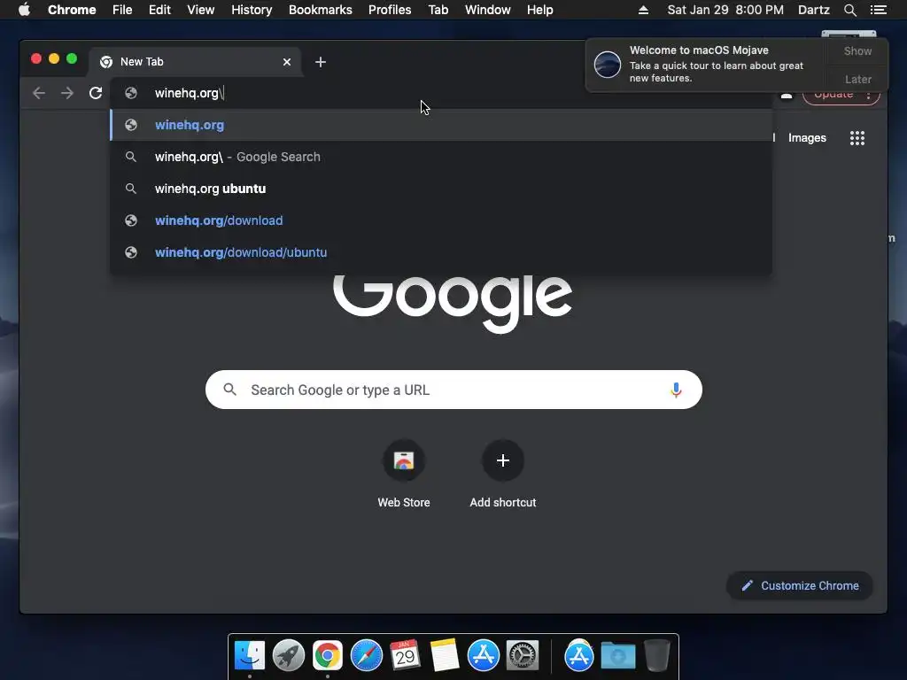
Task: Open winehq.org/download suggestion
Action: tap(441, 220)
